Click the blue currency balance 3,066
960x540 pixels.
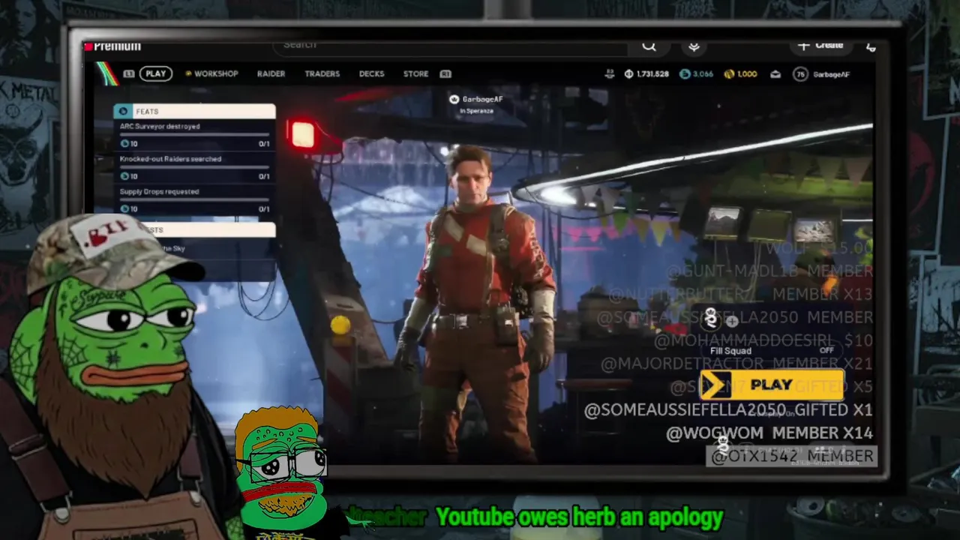pos(697,74)
